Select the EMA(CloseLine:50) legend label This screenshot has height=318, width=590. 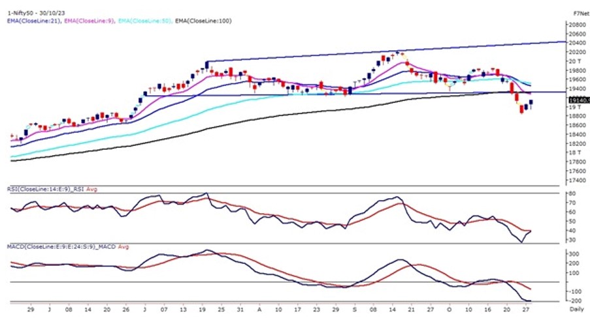(145, 21)
